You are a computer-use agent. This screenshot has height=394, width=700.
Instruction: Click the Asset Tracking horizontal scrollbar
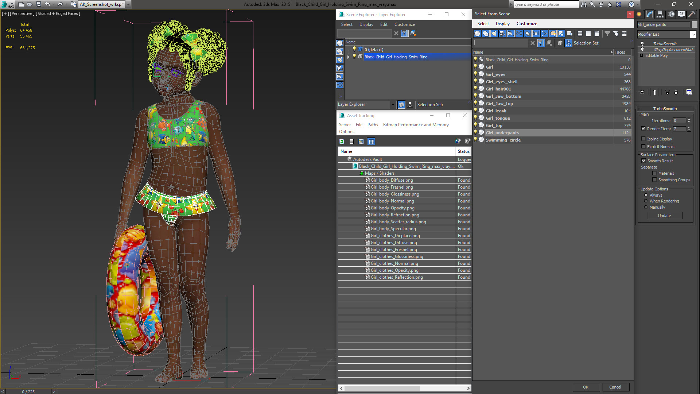pyautogui.click(x=404, y=388)
